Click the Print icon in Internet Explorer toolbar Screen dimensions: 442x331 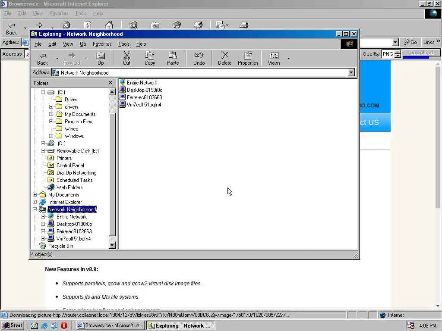(x=244, y=25)
